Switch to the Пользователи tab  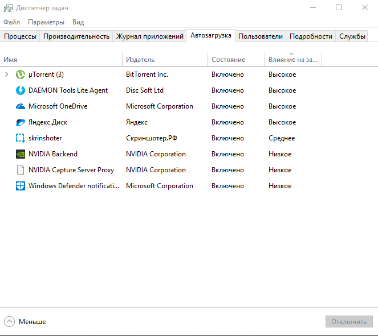click(261, 36)
